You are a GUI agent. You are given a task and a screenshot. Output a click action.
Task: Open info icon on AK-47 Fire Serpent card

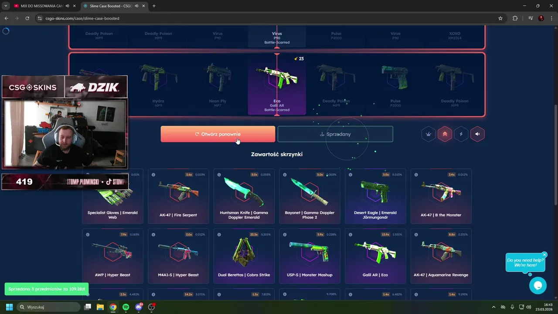[153, 174]
